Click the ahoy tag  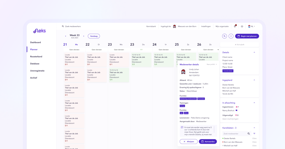tap(186, 113)
